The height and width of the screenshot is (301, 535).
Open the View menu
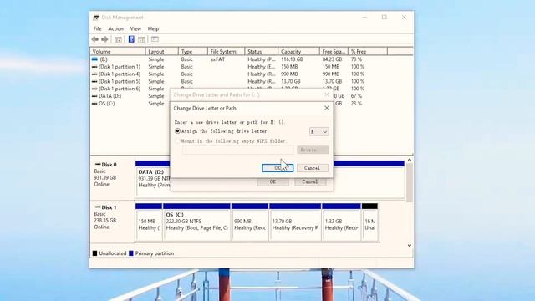click(135, 28)
